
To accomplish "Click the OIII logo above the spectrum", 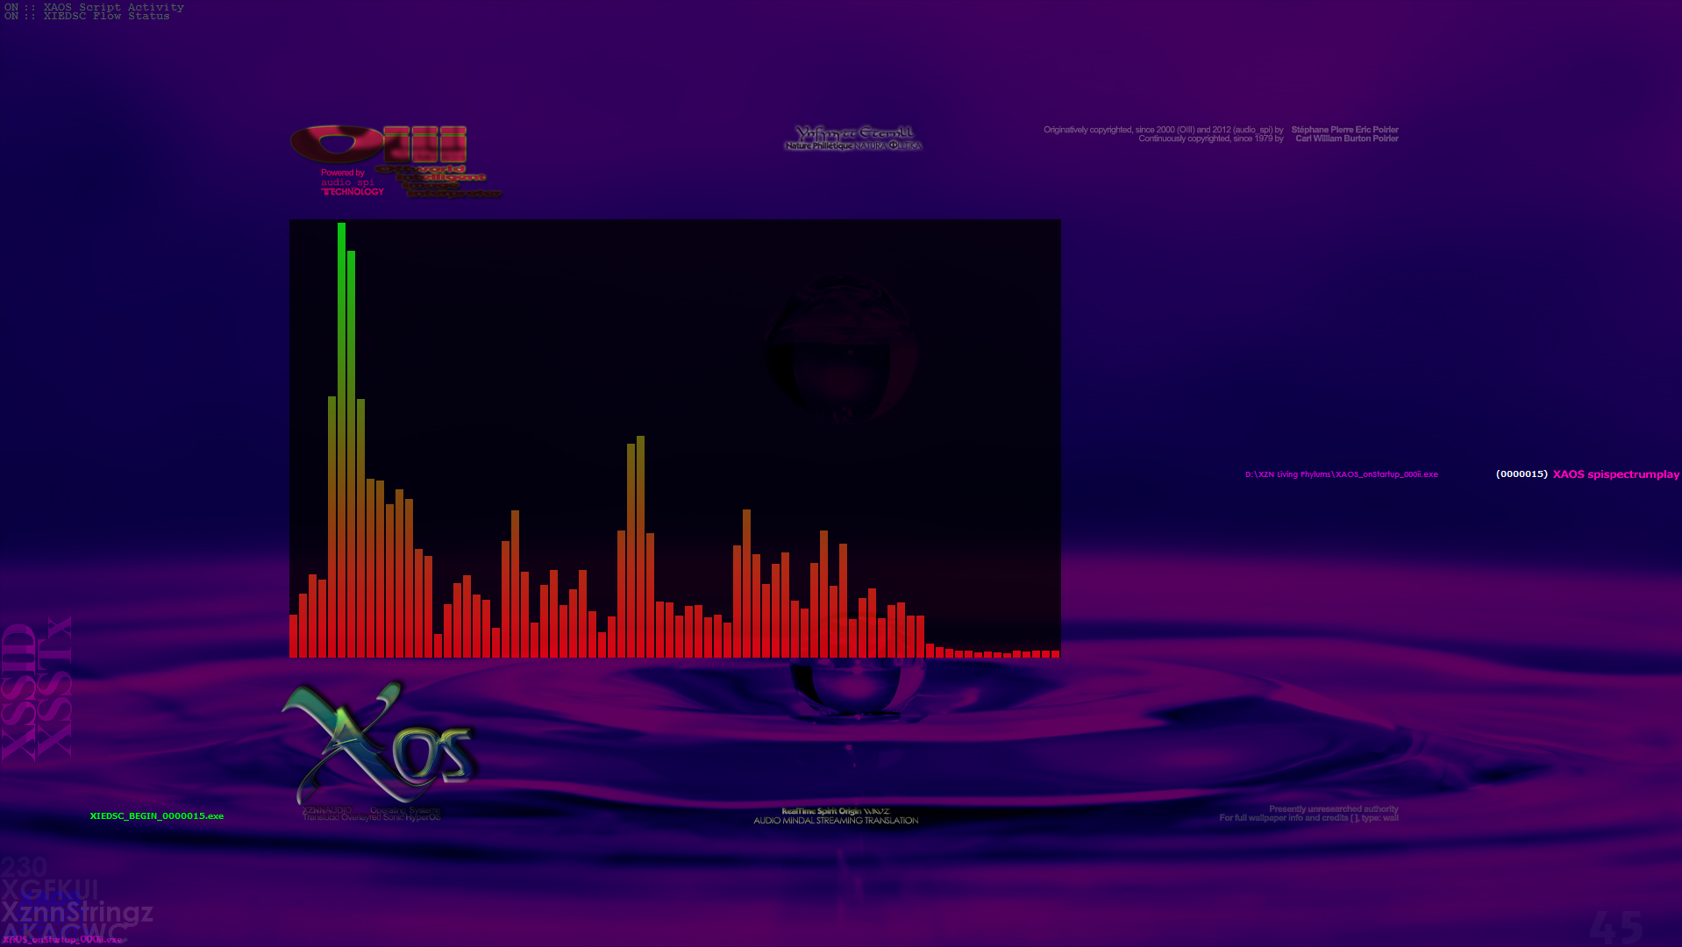I will 379,145.
